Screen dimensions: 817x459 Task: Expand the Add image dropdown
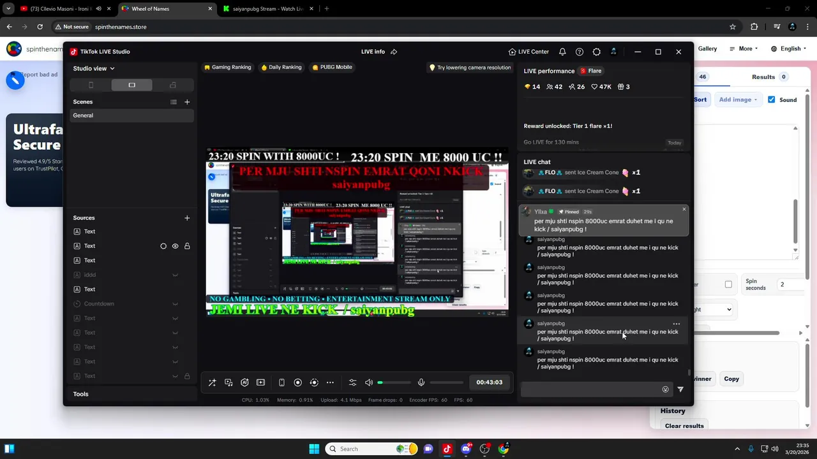tap(738, 99)
